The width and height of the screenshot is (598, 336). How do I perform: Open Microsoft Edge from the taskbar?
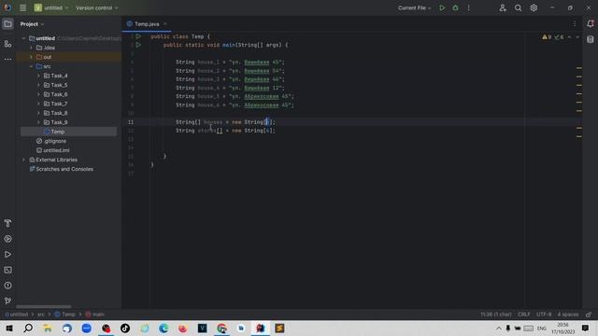click(164, 329)
